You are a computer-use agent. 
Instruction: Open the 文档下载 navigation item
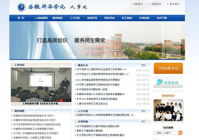(x=162, y=18)
